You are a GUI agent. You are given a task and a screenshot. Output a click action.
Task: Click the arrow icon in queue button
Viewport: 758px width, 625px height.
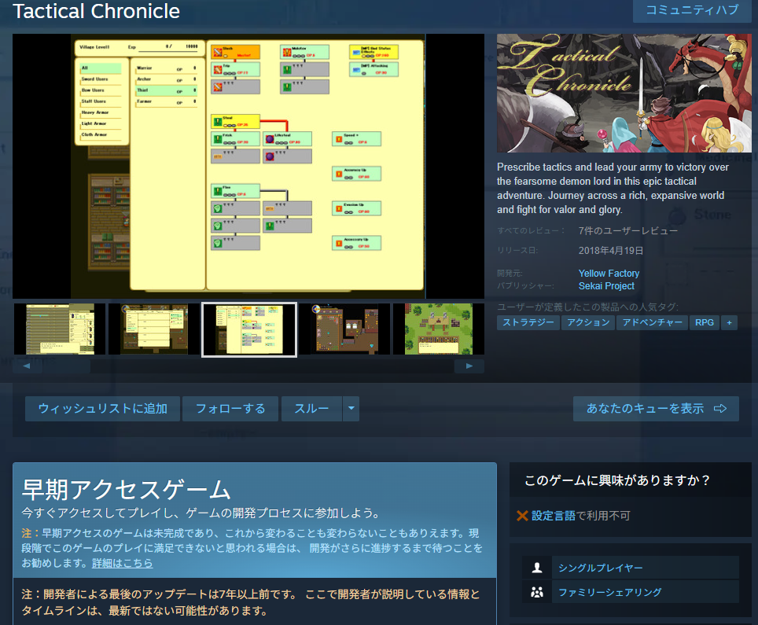[x=720, y=409]
